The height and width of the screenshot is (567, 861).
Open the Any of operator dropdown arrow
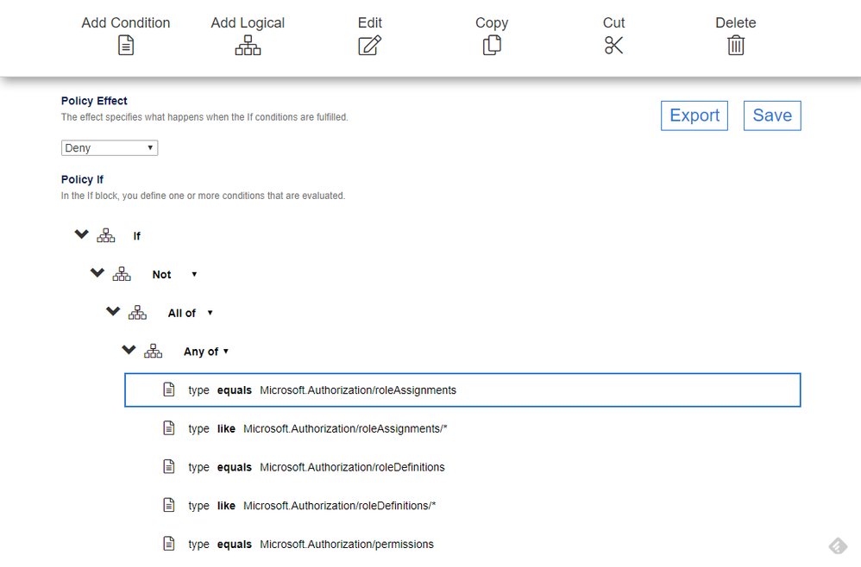tap(226, 351)
